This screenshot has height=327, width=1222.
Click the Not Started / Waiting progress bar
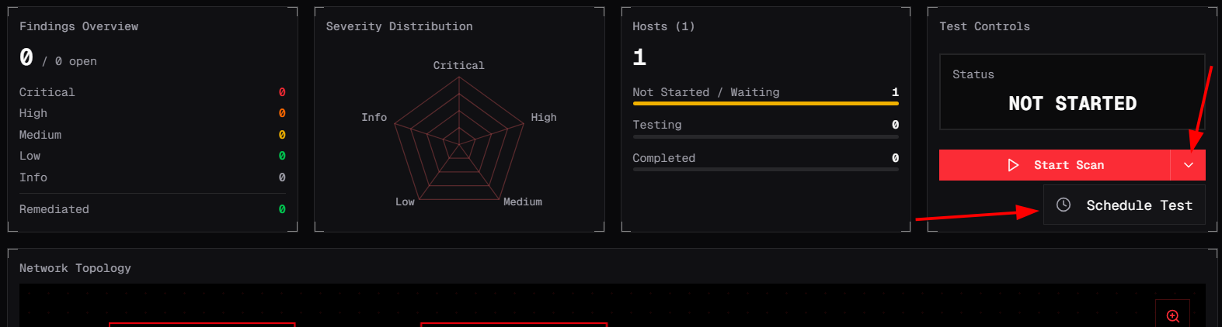pos(765,103)
